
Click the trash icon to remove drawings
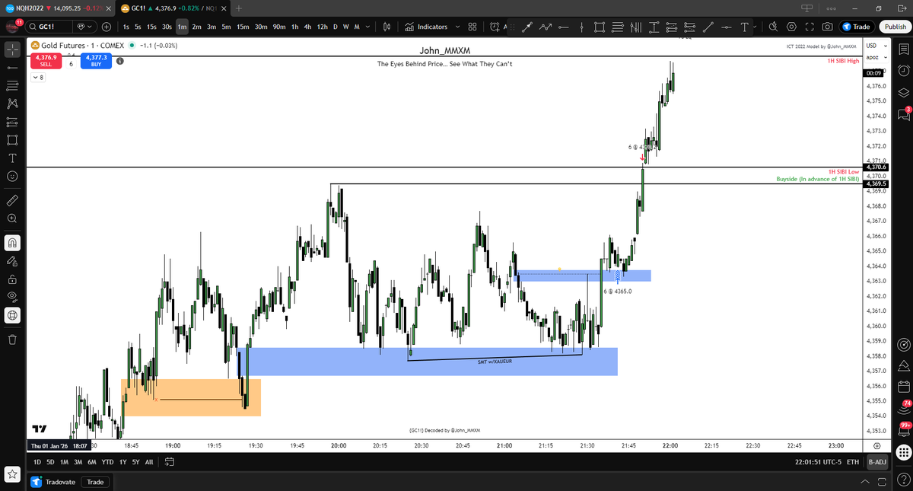12,340
